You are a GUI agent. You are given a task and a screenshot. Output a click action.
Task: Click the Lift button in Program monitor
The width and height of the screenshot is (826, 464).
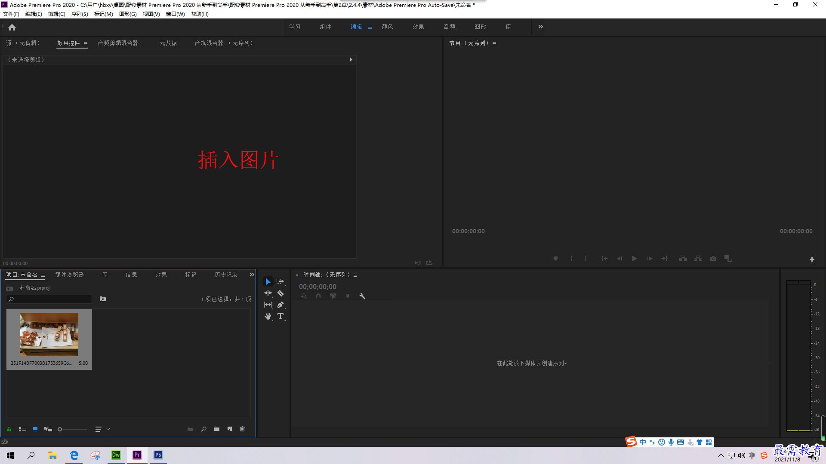pos(683,259)
